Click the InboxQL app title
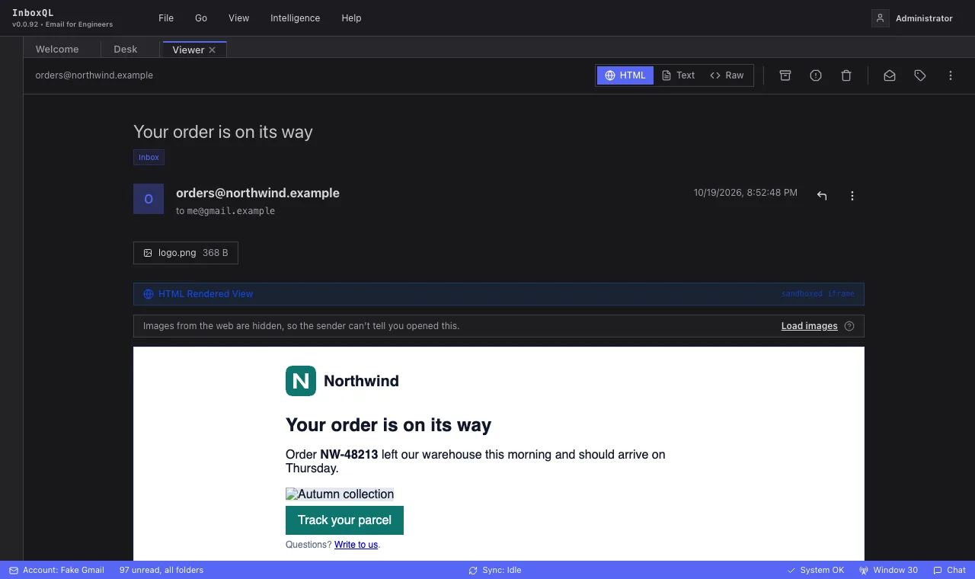Viewport: 975px width, 579px height. click(33, 13)
